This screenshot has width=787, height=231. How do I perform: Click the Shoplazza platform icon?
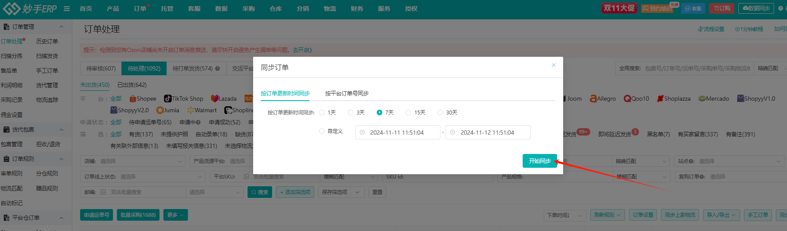tap(660, 99)
